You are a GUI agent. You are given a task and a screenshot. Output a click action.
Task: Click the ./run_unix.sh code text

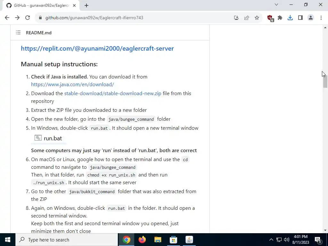[49, 183]
